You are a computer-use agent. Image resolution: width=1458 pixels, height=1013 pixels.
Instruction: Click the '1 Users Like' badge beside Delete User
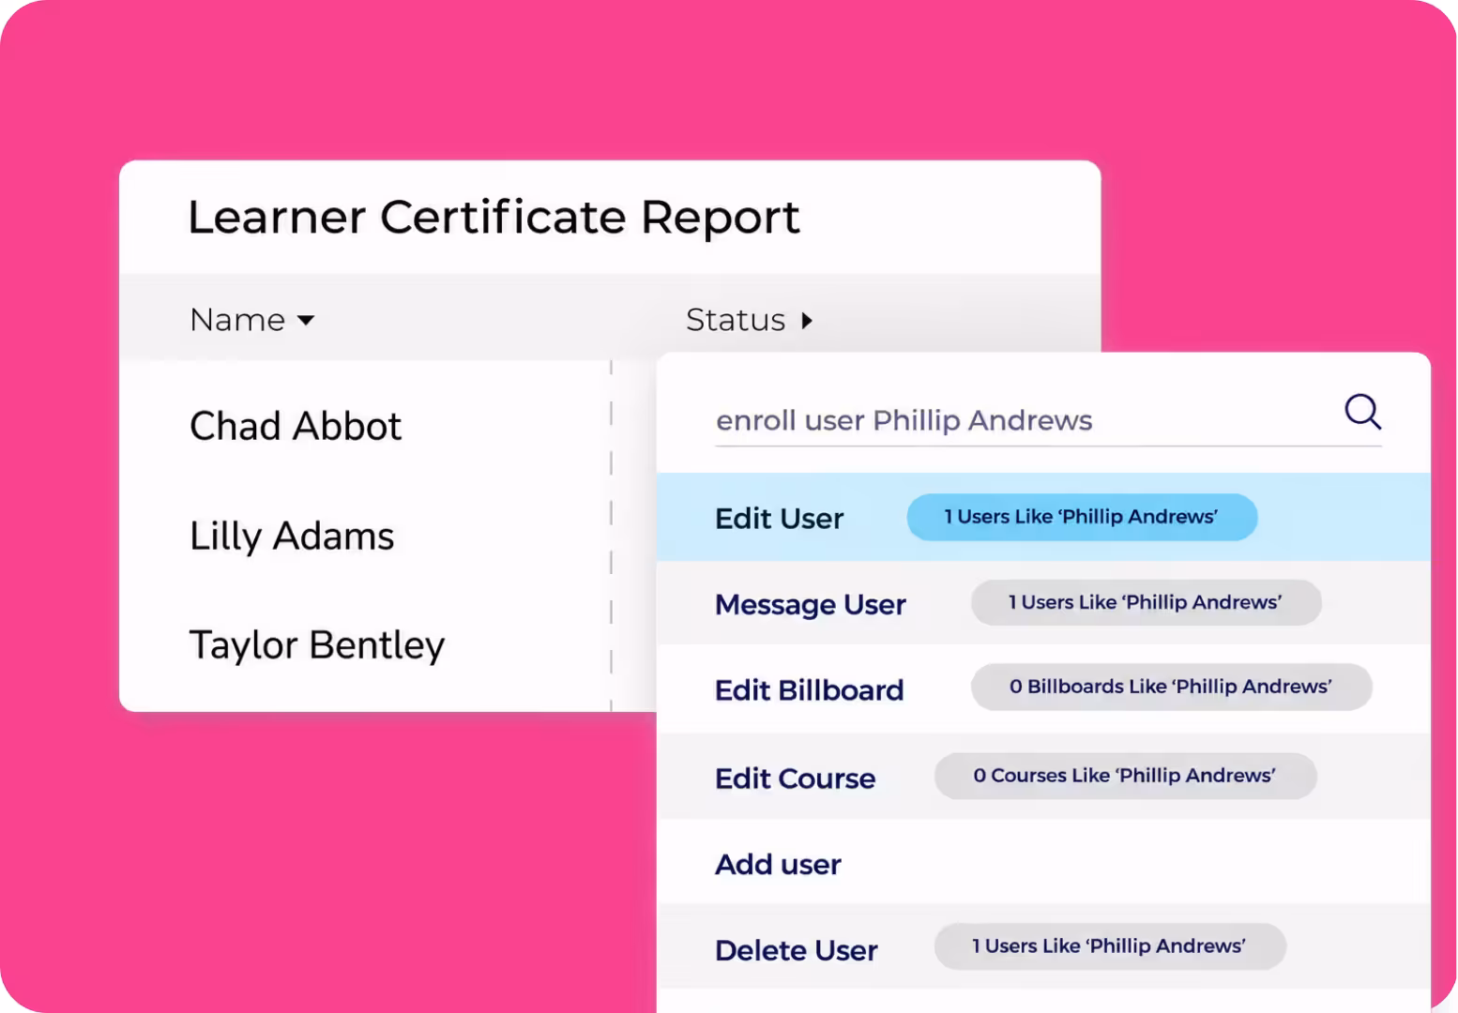coord(1109,946)
